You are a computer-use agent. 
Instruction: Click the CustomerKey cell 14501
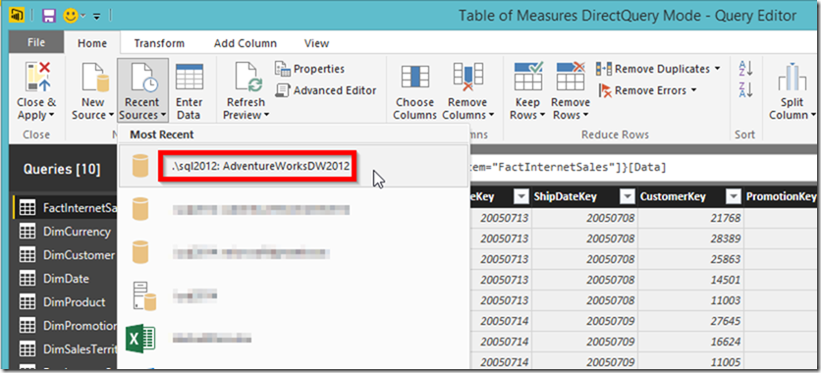pos(690,280)
